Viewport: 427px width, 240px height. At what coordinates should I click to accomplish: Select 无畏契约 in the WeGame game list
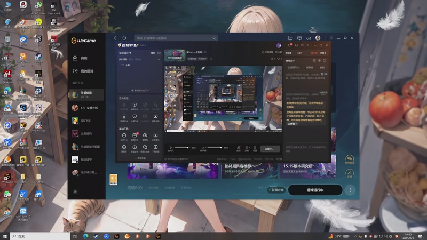[86, 134]
